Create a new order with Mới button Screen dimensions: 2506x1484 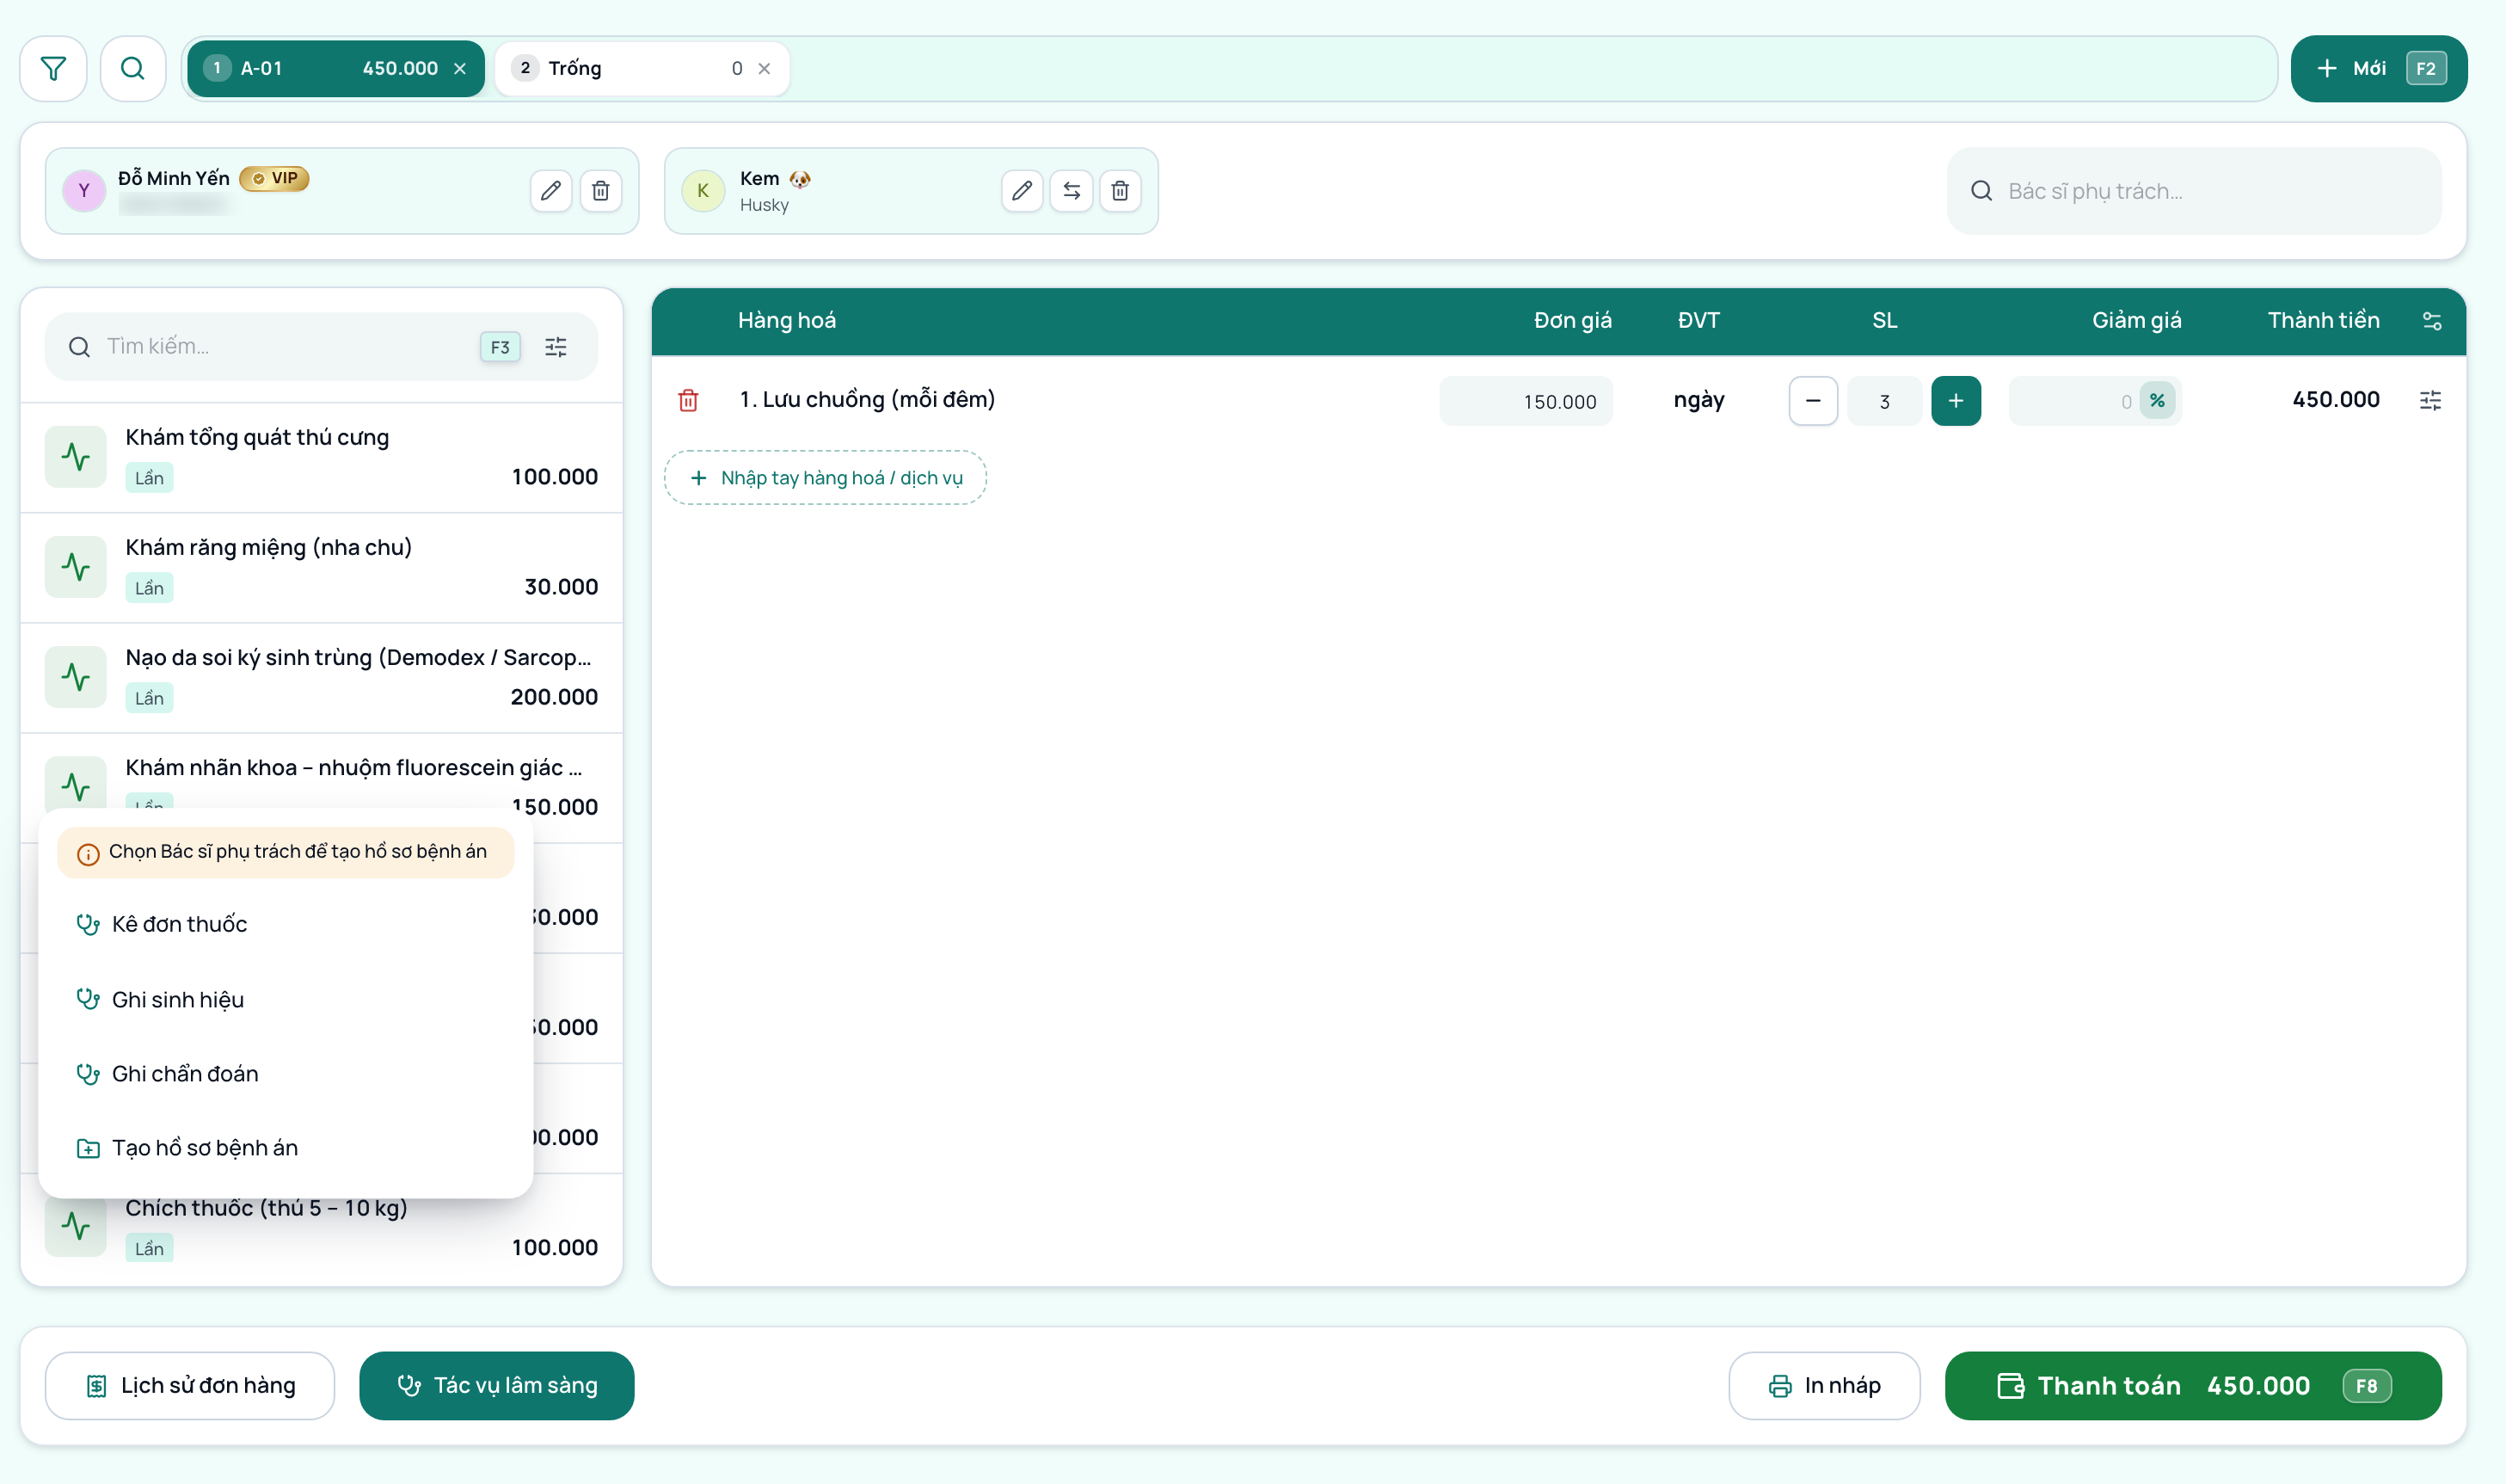(2378, 68)
